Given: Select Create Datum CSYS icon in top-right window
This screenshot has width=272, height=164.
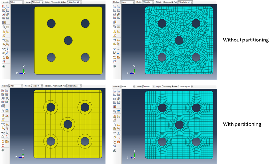Looking at the screenshot, I should tap(118, 53).
